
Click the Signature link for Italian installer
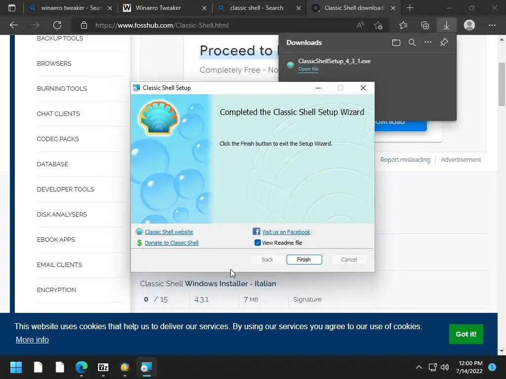307,300
